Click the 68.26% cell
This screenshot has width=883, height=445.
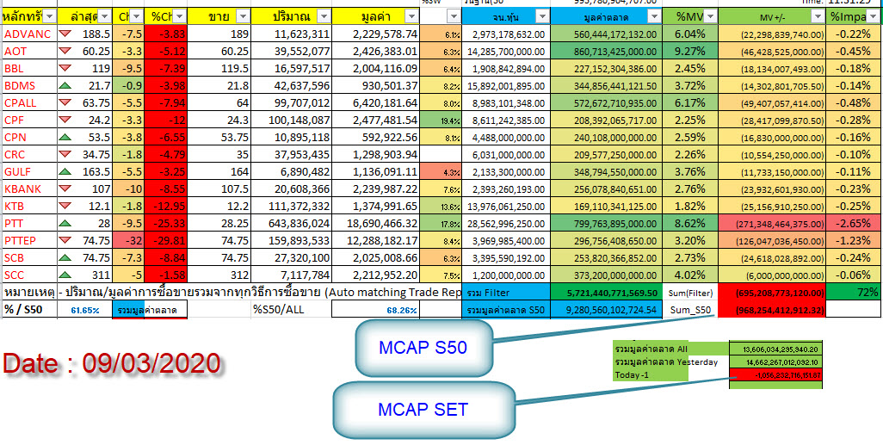375,309
